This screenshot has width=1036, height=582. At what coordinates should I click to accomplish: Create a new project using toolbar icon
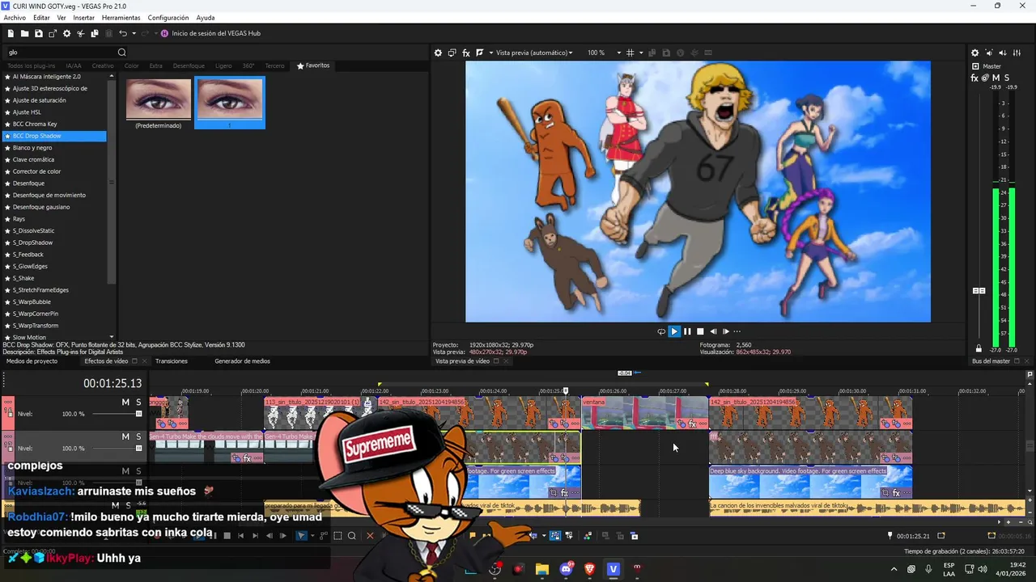click(11, 33)
